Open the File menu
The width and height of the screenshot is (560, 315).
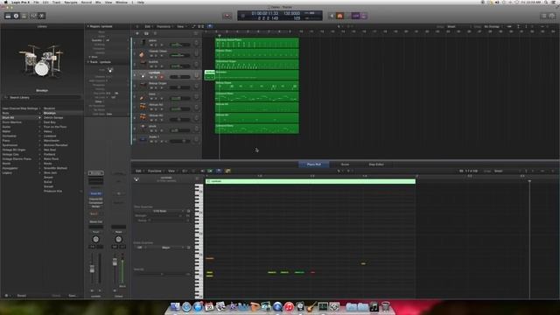[36, 2]
